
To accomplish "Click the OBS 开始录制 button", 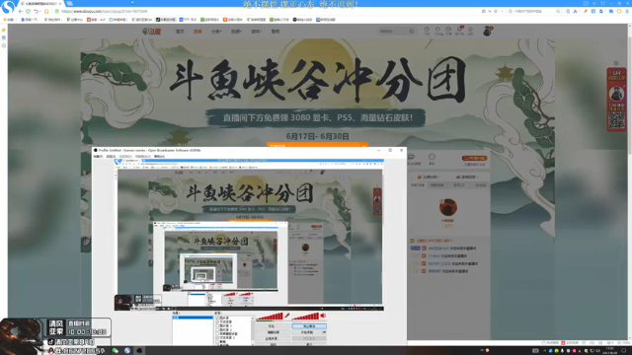I will pyautogui.click(x=307, y=332).
